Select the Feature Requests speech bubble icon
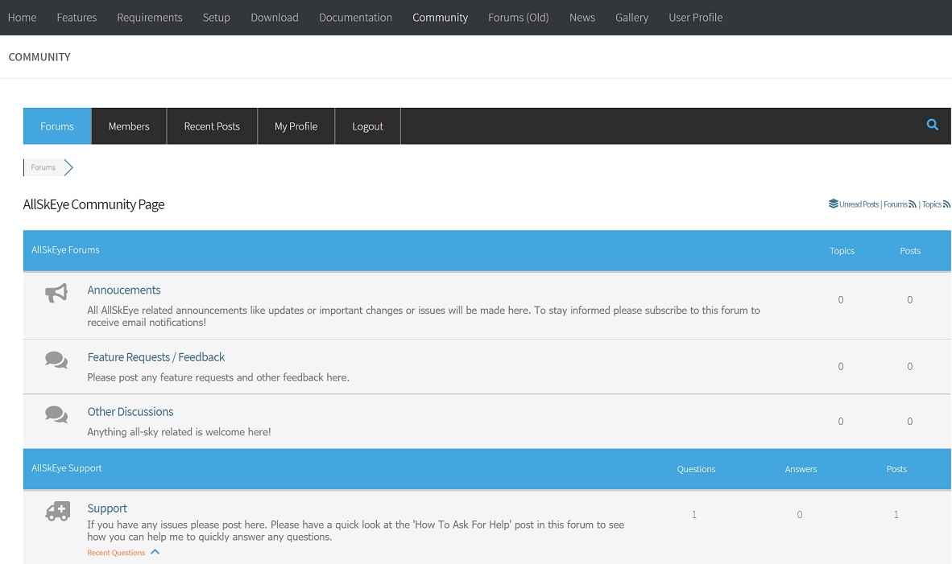Screen dimensions: 952x564 (56, 360)
